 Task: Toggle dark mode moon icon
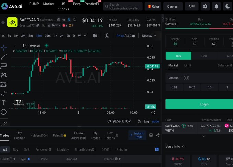[228, 7]
